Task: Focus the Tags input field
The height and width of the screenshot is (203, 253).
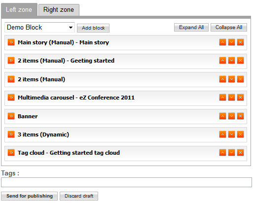Action: coord(126,182)
